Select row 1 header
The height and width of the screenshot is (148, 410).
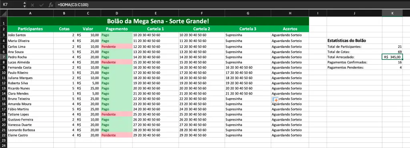tap(4, 21)
